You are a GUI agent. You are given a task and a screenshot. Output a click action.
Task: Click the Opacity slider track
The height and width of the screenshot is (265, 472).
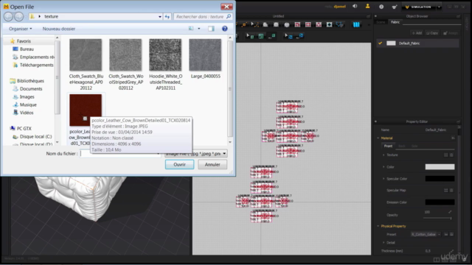click(x=437, y=218)
